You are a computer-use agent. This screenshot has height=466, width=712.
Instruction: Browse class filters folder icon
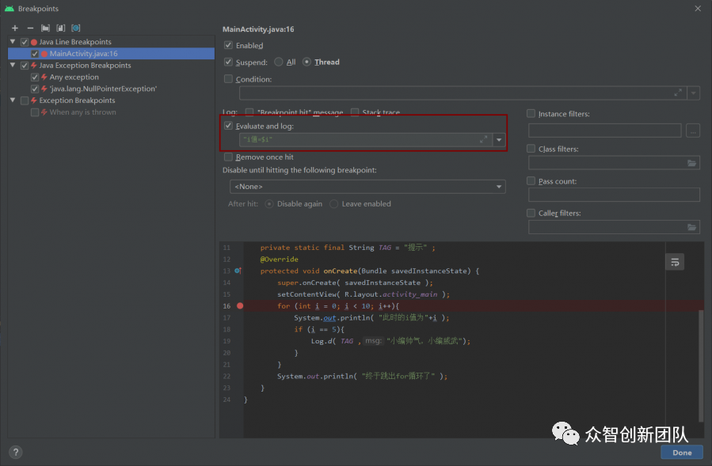pyautogui.click(x=691, y=163)
